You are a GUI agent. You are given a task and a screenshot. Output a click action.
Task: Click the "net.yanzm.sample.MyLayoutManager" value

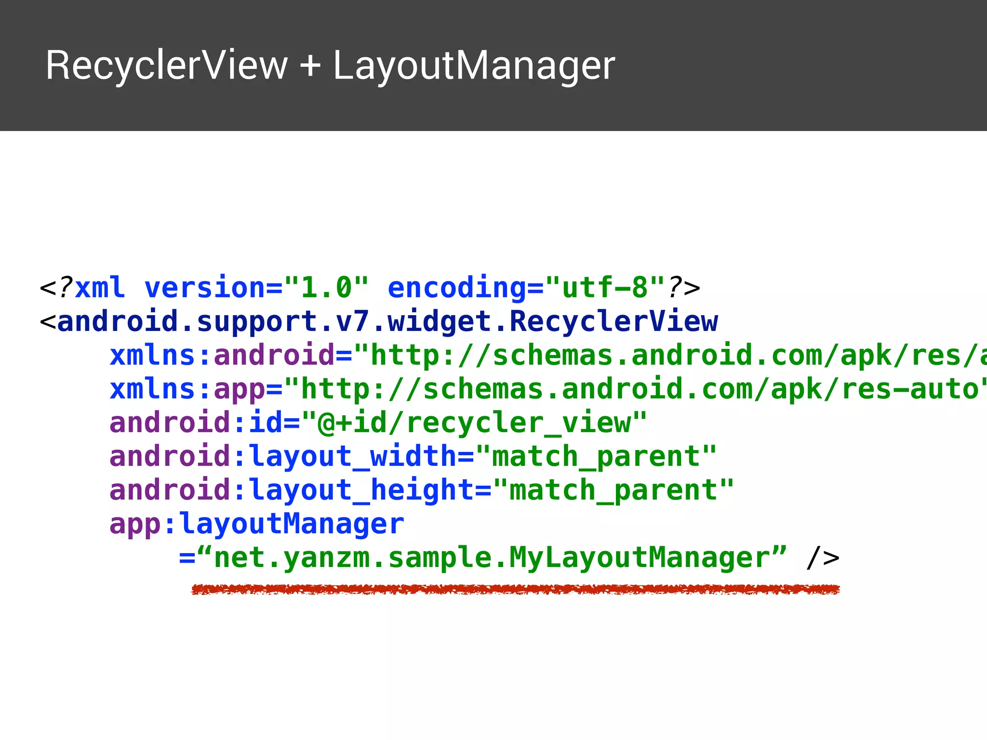(x=492, y=558)
